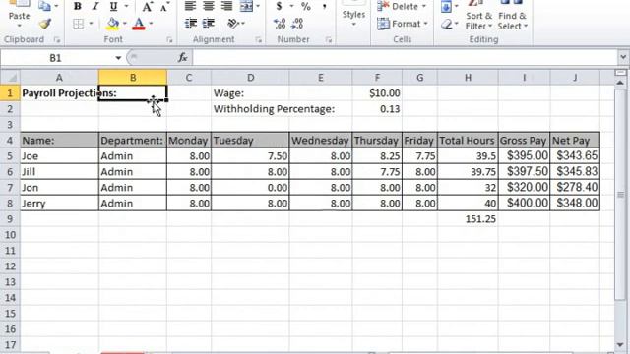Click the Format Painter brush icon
Image resolution: width=630 pixels, height=354 pixels.
(x=45, y=24)
